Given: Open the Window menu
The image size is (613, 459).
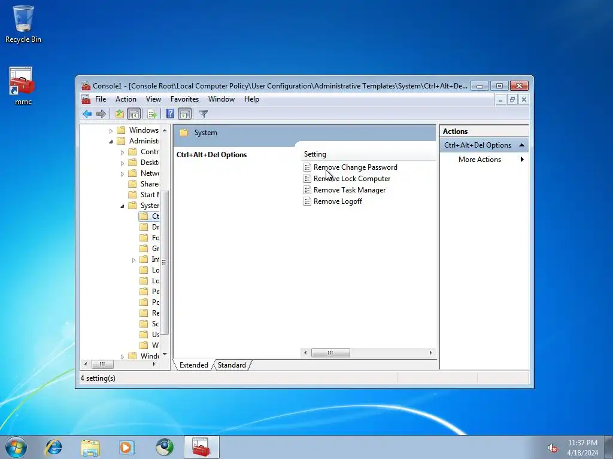Looking at the screenshot, I should pyautogui.click(x=221, y=99).
